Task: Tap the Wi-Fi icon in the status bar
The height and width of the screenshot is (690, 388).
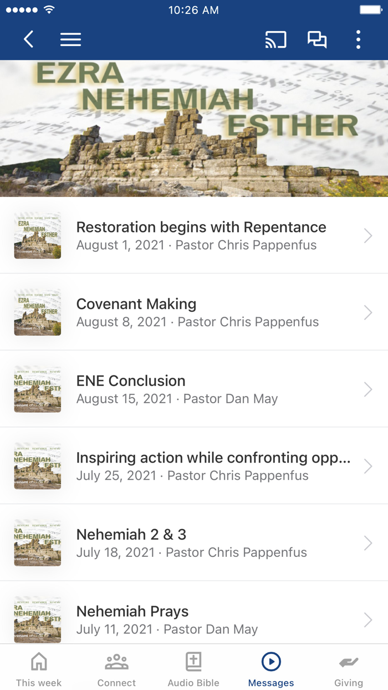Action: coord(49,9)
